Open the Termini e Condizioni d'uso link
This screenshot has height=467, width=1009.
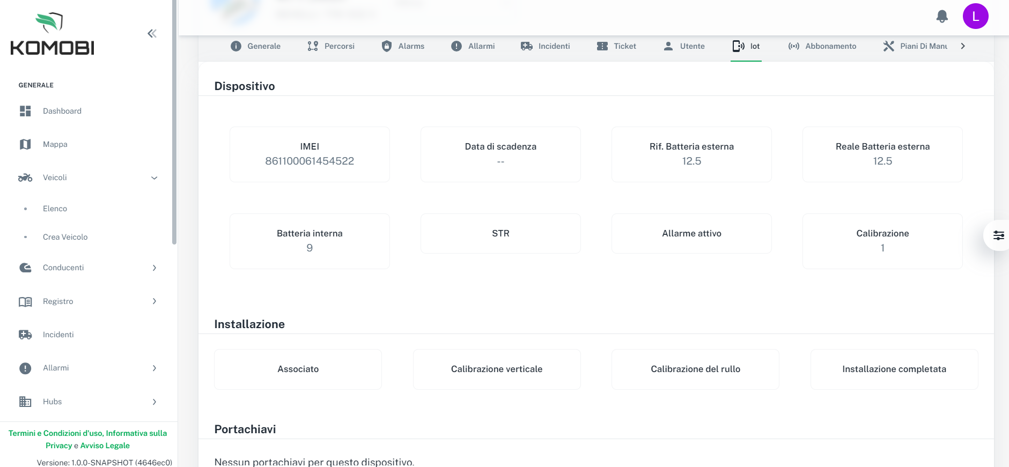click(55, 433)
